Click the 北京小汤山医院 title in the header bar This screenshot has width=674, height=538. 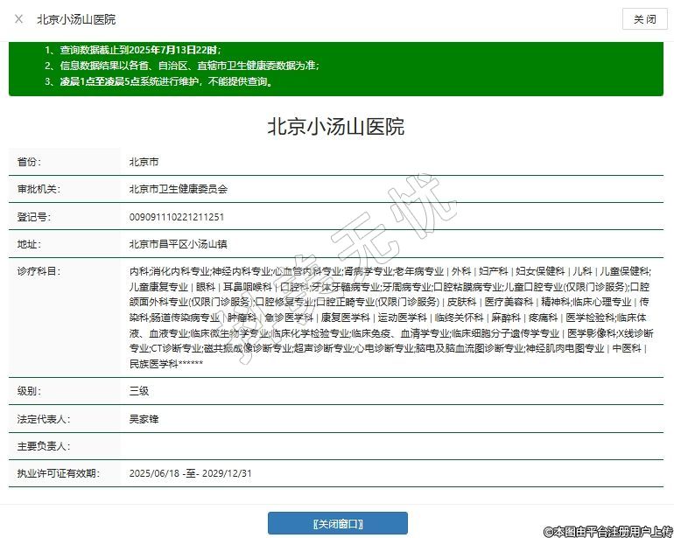75,19
